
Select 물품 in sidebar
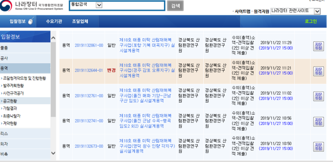click(x=25, y=48)
